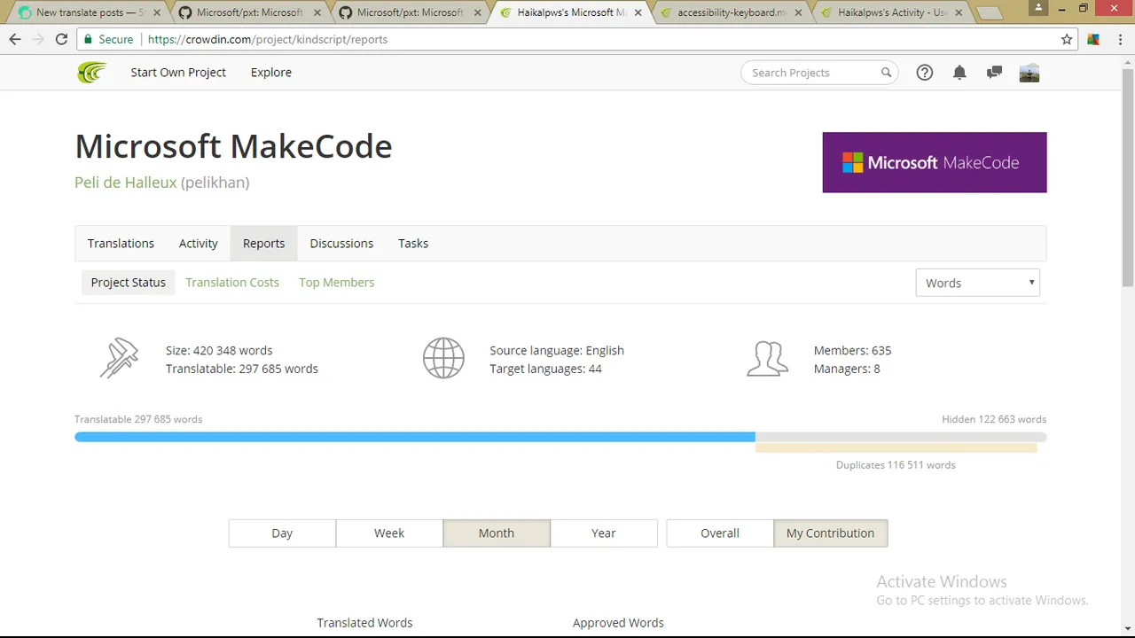The image size is (1135, 638).
Task: Click the Microsoft MakeCode banner logo
Action: click(x=935, y=162)
